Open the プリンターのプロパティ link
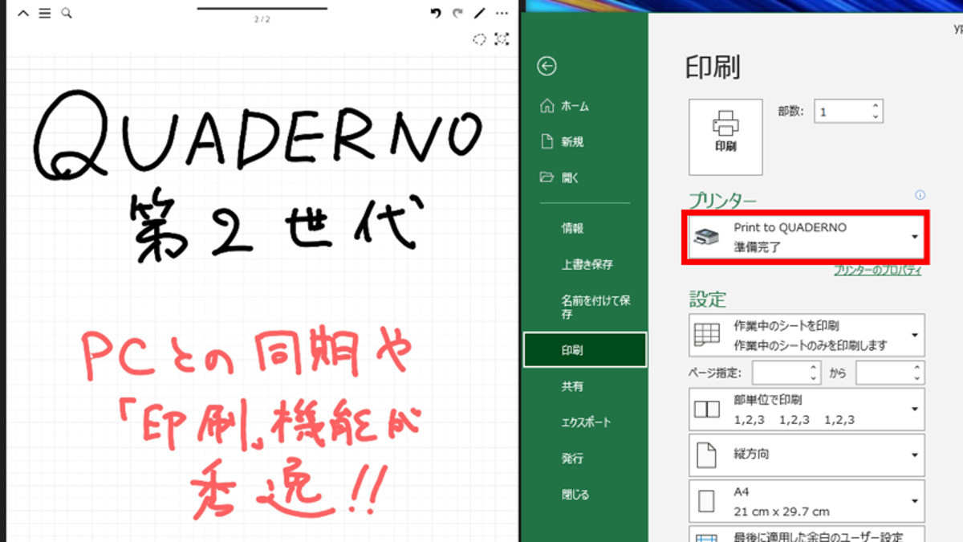This screenshot has height=542, width=963. pos(877,271)
